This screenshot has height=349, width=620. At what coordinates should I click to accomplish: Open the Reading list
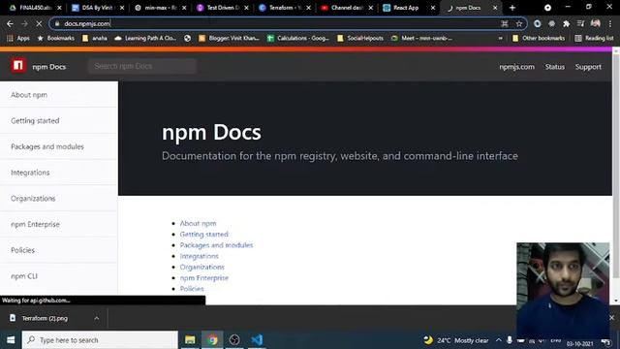[x=594, y=38]
